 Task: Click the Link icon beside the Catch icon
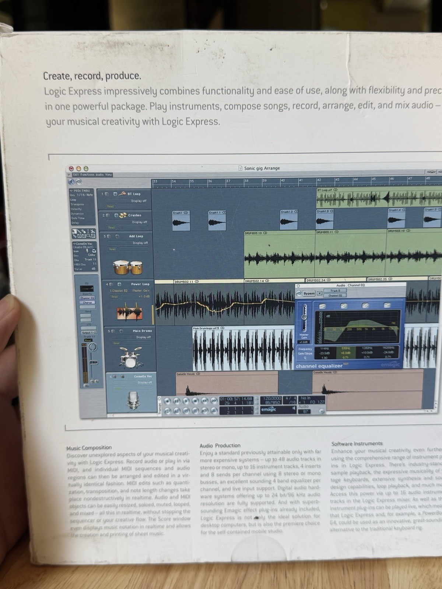pos(79,182)
